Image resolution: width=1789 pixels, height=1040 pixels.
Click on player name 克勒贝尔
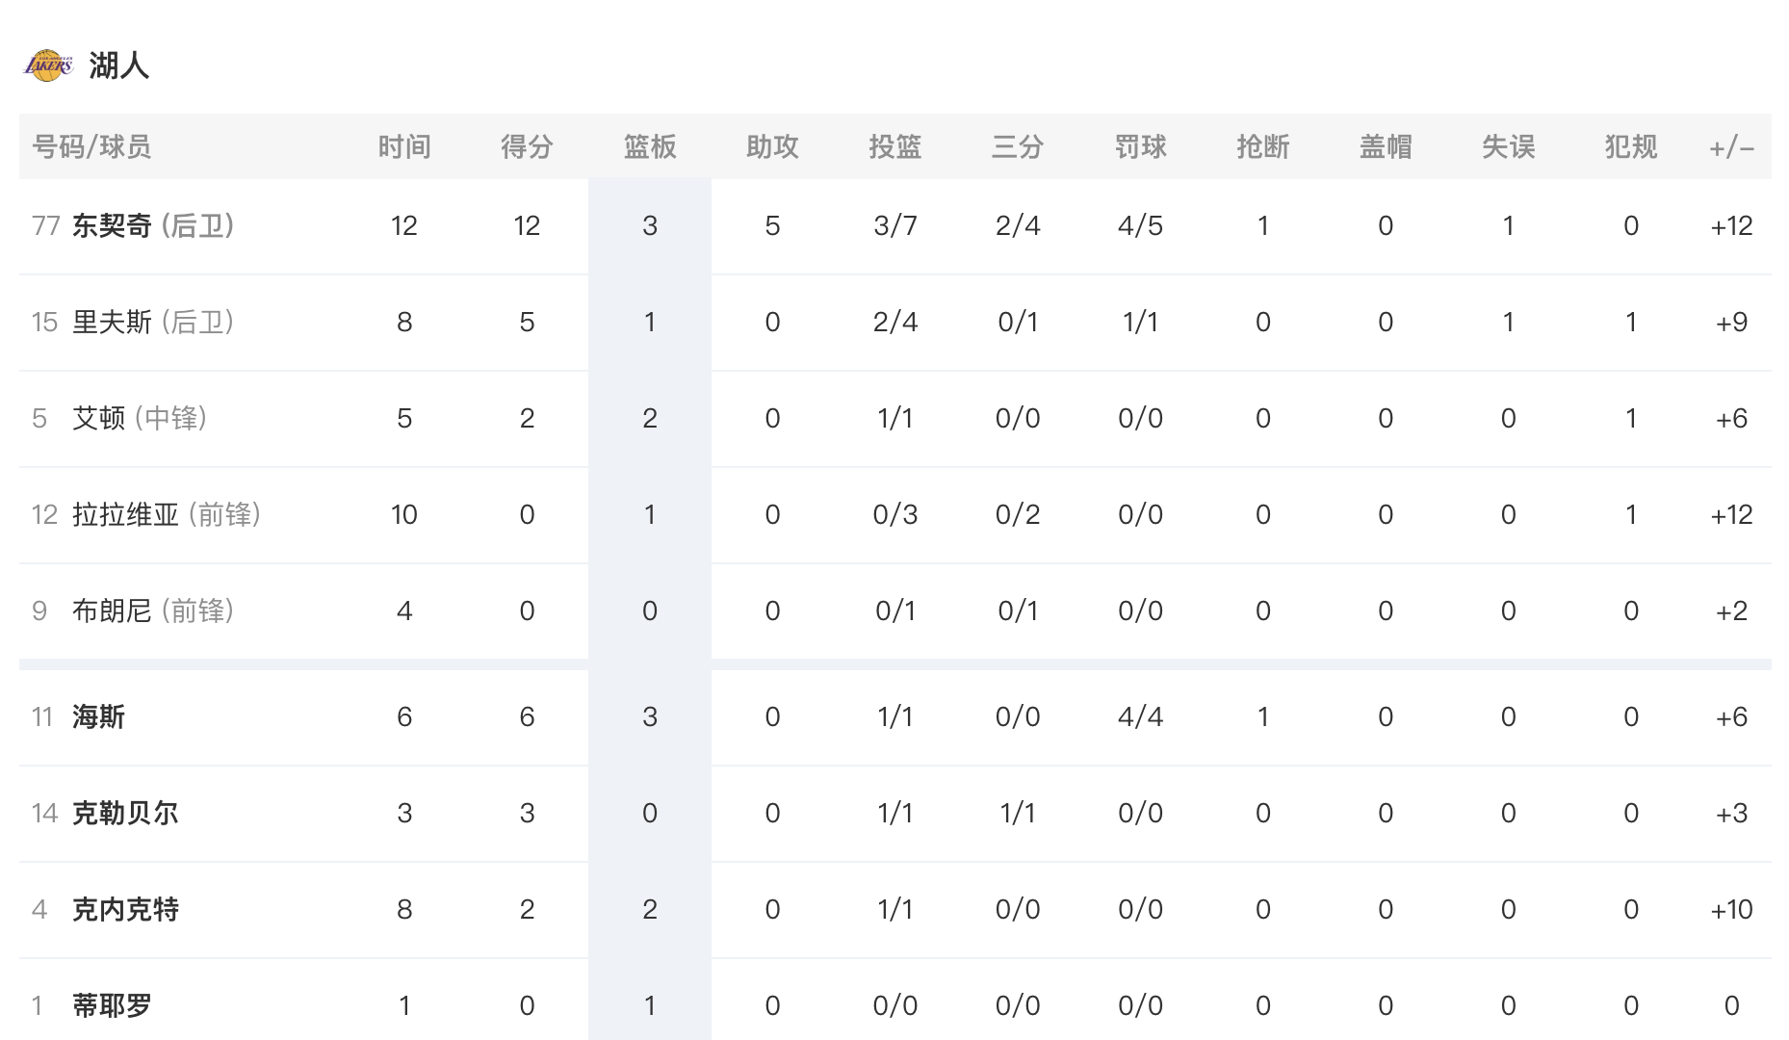125,813
